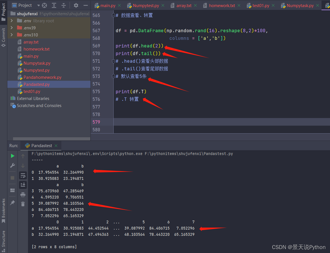Click the wrench run configuration icon

pyautogui.click(x=13, y=165)
